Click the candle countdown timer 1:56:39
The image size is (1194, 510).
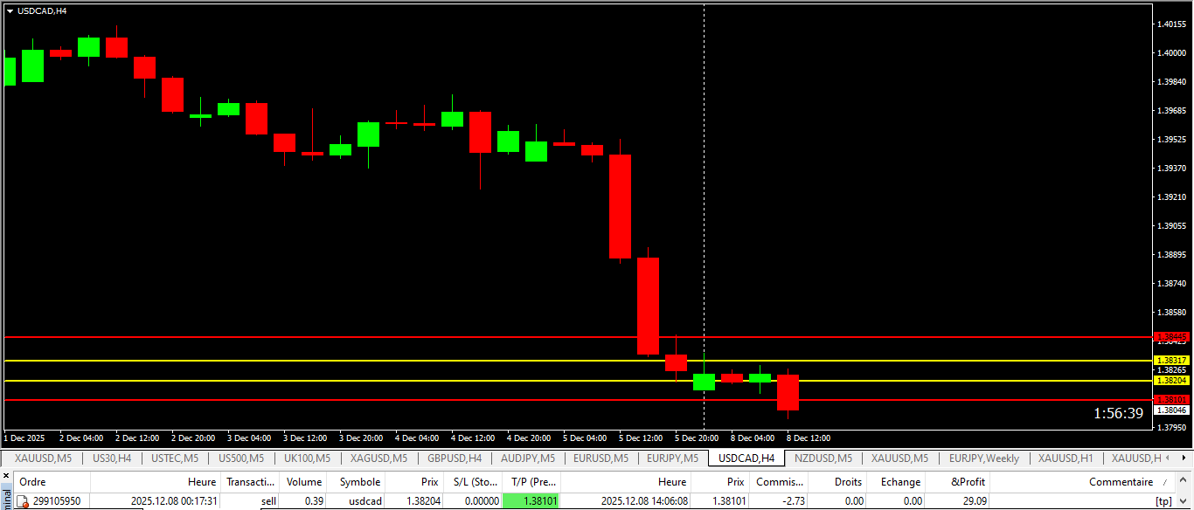pos(1118,413)
